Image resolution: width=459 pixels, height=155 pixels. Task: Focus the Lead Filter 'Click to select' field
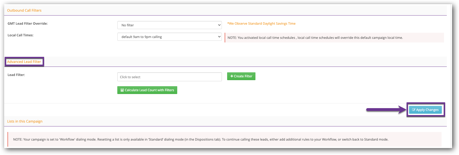pos(169,77)
